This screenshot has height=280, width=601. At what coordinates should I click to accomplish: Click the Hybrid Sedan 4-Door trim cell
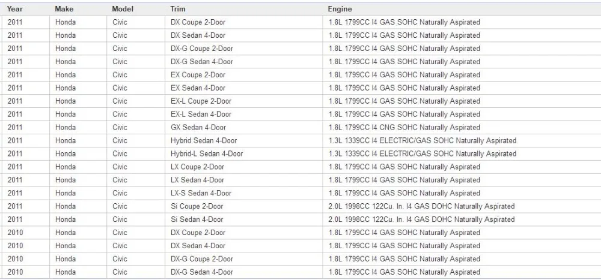pyautogui.click(x=244, y=140)
